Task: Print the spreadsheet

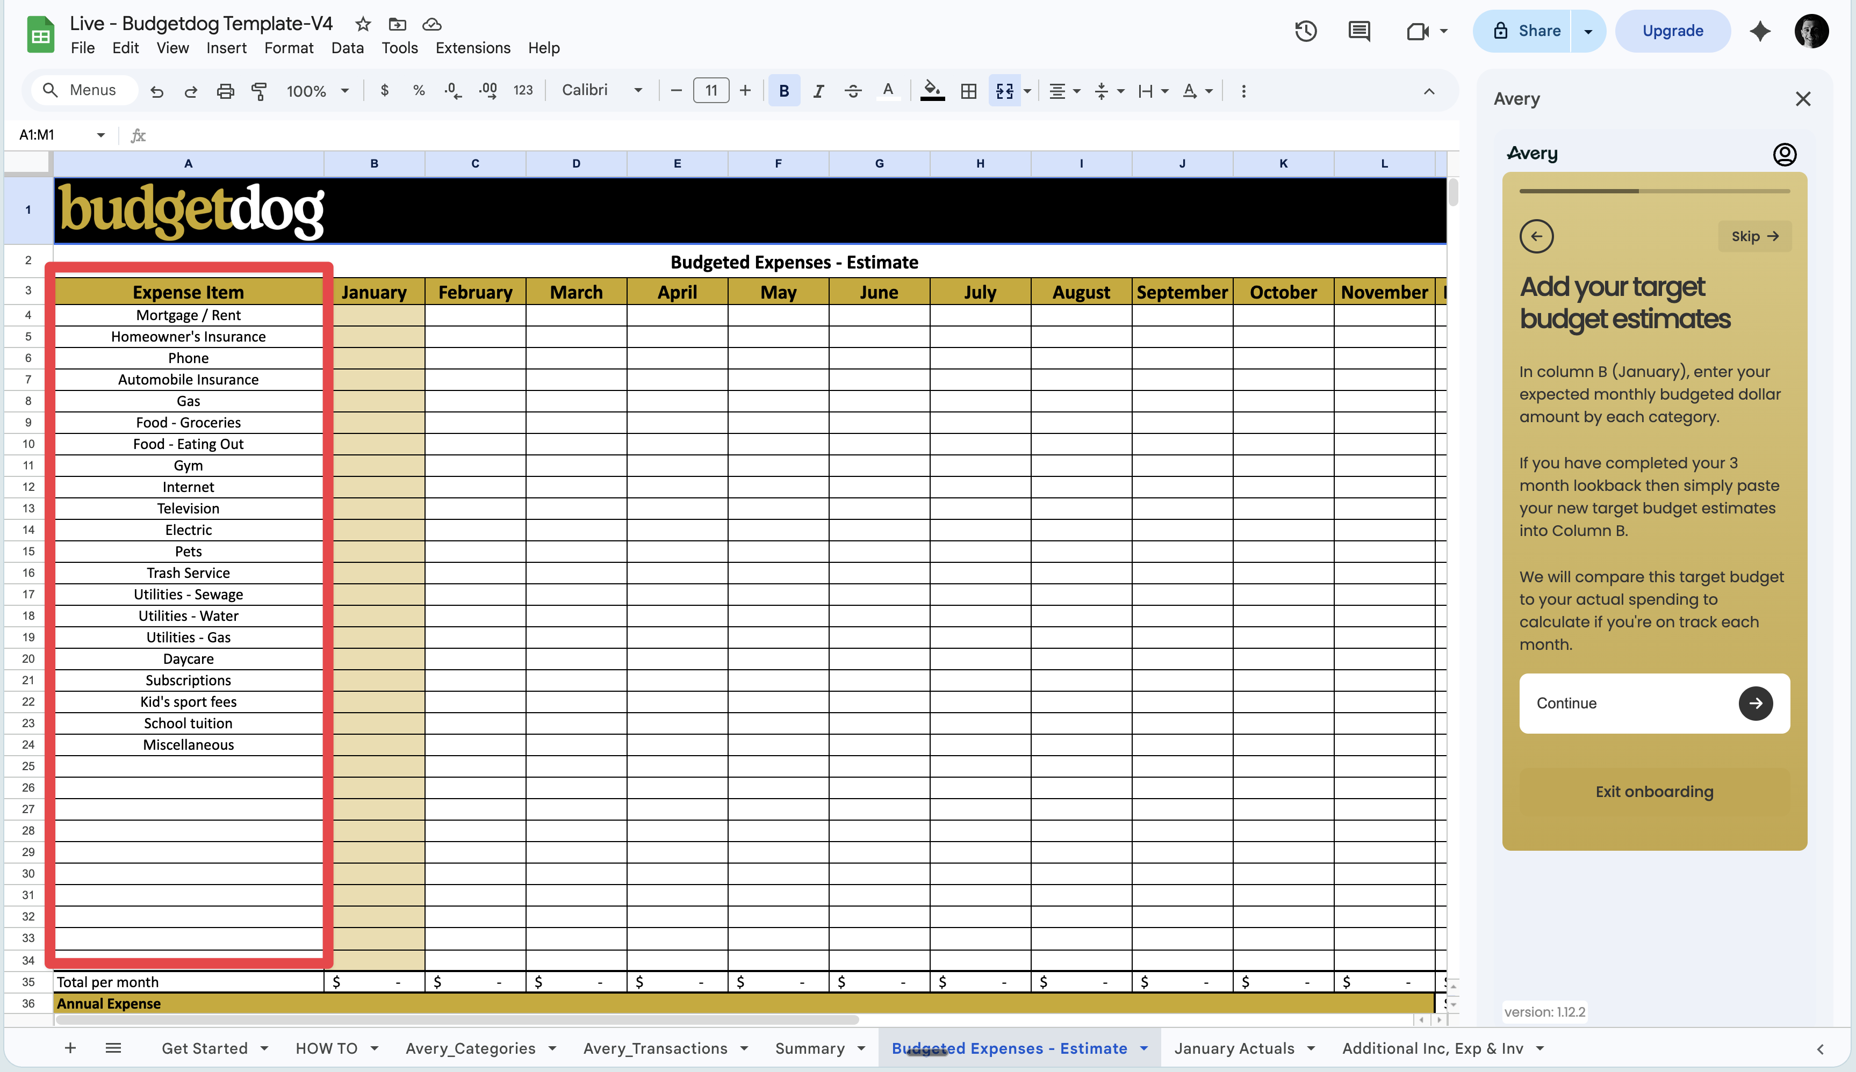Action: tap(225, 91)
